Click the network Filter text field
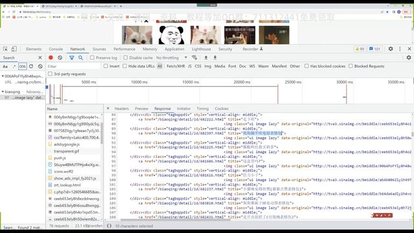This screenshot has height=233, width=414. coord(73,66)
